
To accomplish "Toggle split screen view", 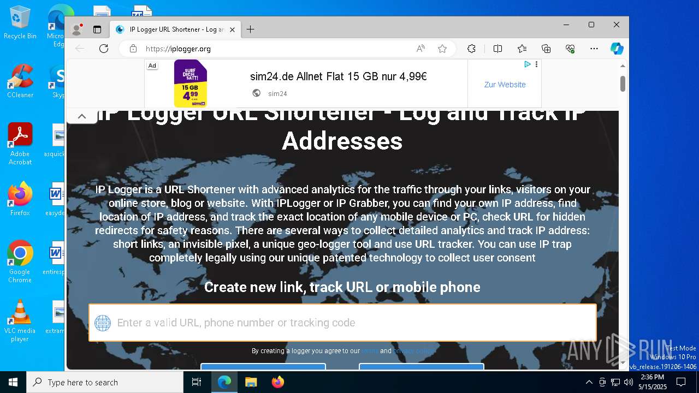I will pyautogui.click(x=497, y=49).
